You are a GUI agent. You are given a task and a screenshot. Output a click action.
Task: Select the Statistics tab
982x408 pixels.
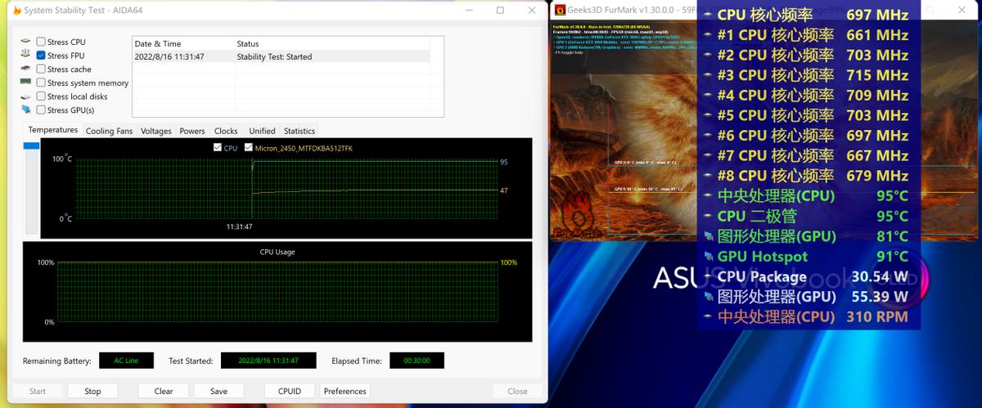(x=299, y=131)
